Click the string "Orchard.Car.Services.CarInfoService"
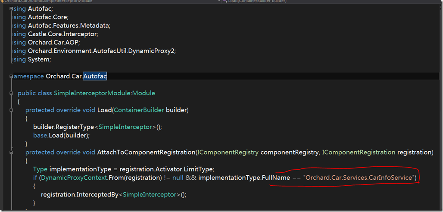 pyautogui.click(x=359, y=178)
